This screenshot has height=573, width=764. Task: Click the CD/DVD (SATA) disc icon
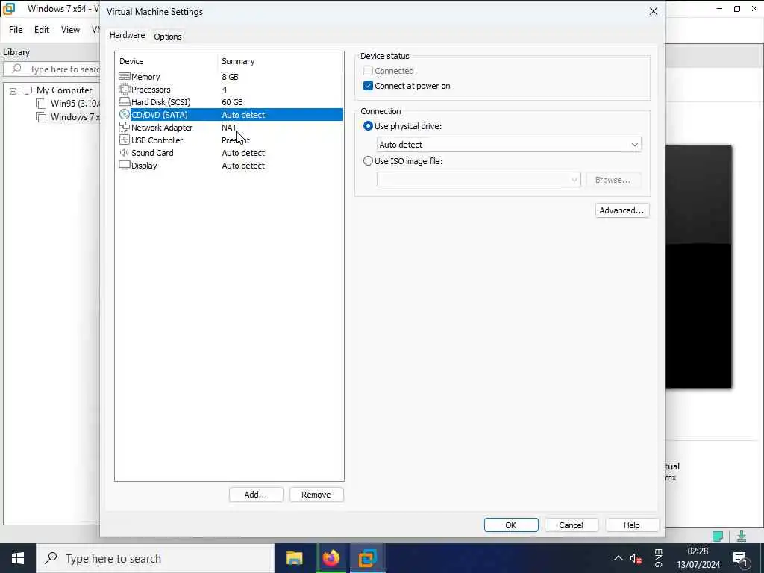point(125,114)
